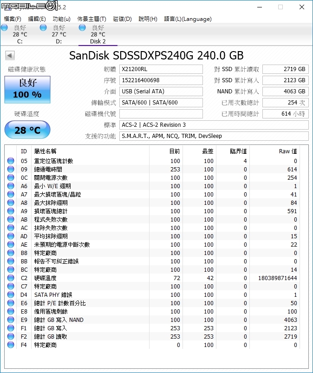The width and height of the screenshot is (313, 373).
Task: Select the D: drive tab
Action: pyautogui.click(x=59, y=34)
